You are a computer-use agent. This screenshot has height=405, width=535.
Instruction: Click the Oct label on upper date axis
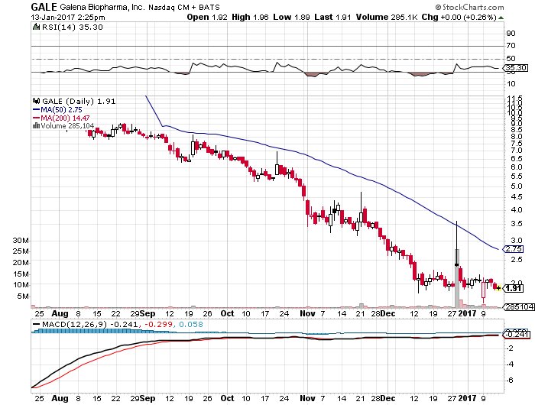click(x=227, y=313)
